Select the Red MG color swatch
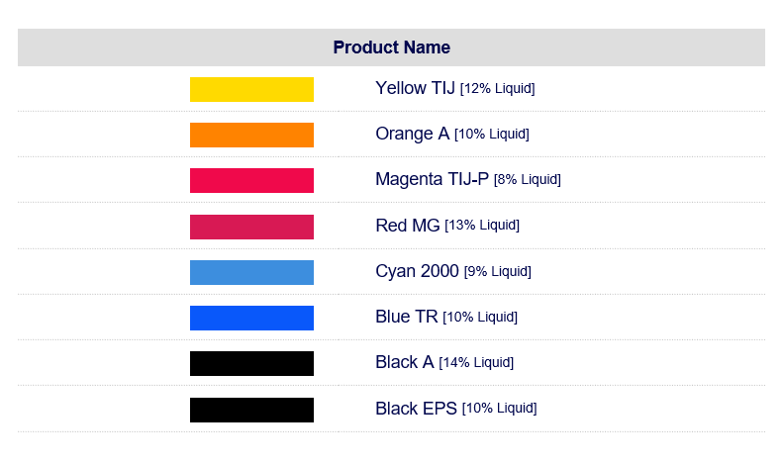Image resolution: width=783 pixels, height=465 pixels. [251, 227]
